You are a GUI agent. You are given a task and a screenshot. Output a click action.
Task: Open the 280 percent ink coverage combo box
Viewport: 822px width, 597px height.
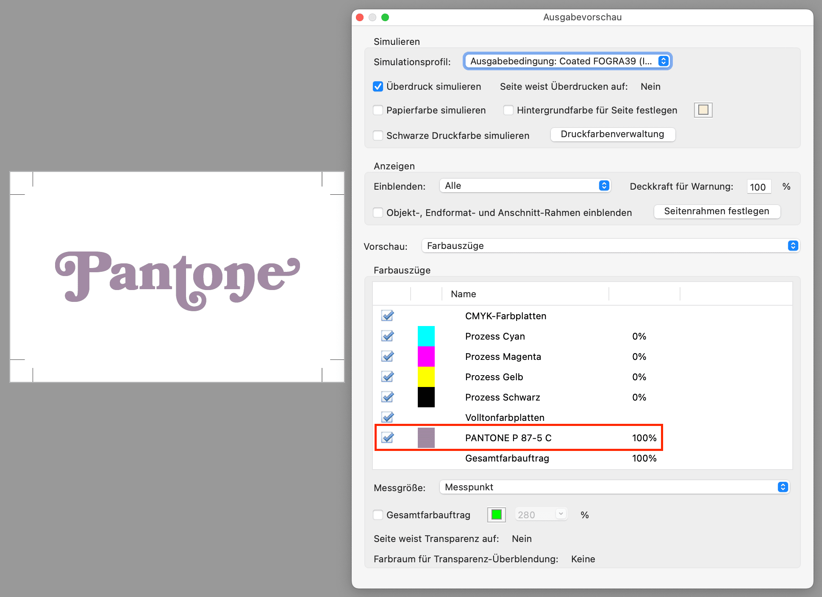(x=541, y=514)
